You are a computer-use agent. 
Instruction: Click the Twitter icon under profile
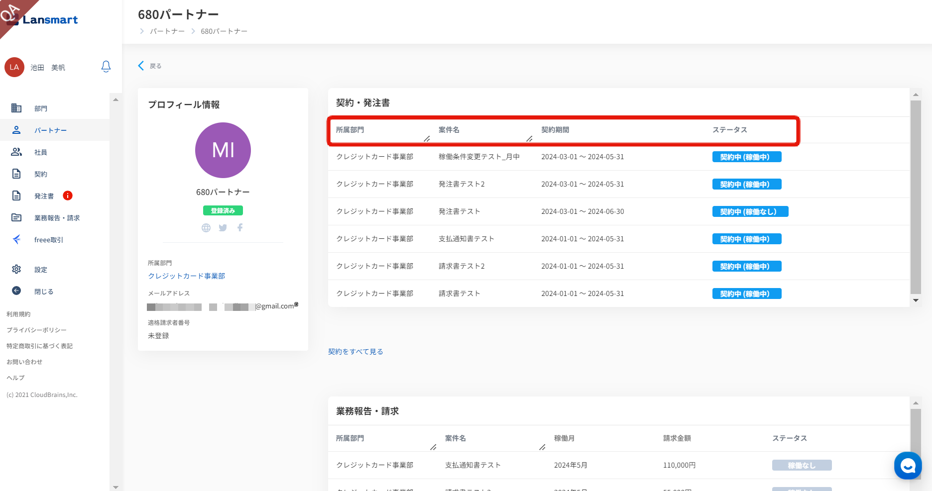click(x=223, y=228)
